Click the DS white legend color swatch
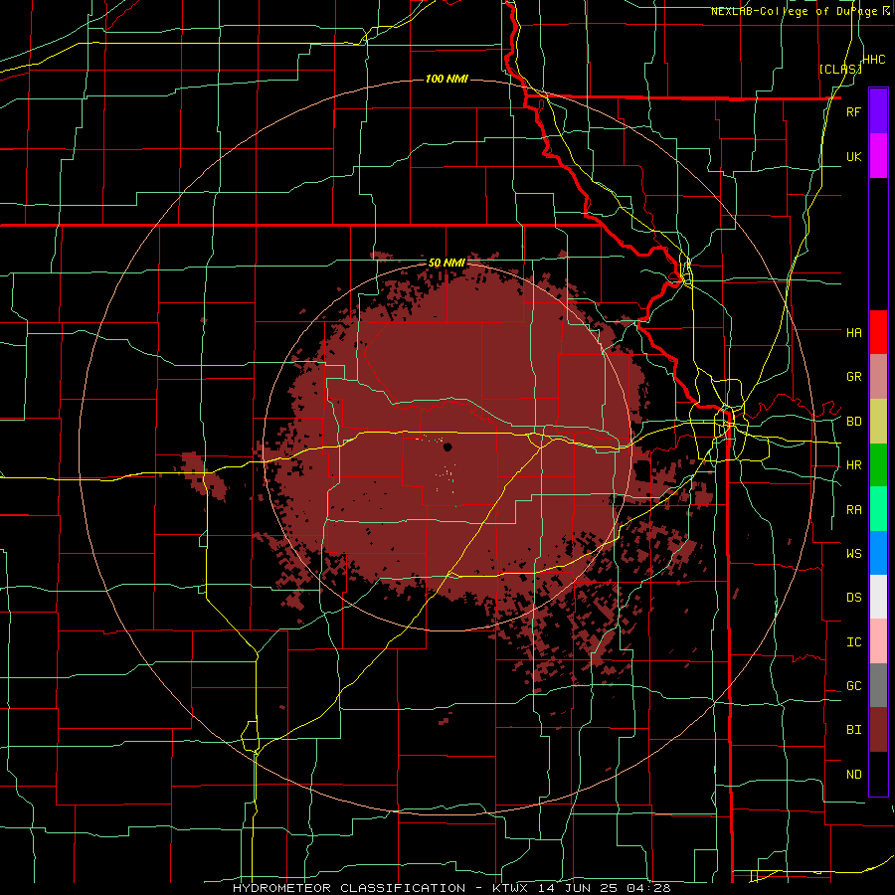This screenshot has height=895, width=895. (878, 597)
